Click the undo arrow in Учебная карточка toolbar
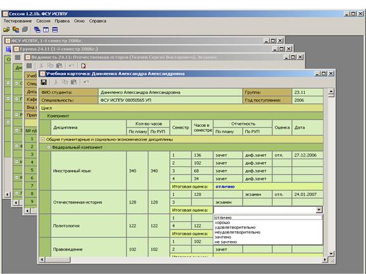366x274 pixels. 86,82
